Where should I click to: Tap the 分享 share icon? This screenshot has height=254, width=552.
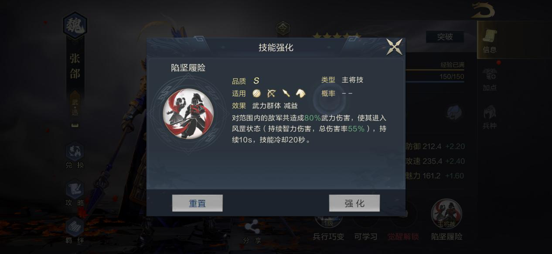tap(252, 232)
